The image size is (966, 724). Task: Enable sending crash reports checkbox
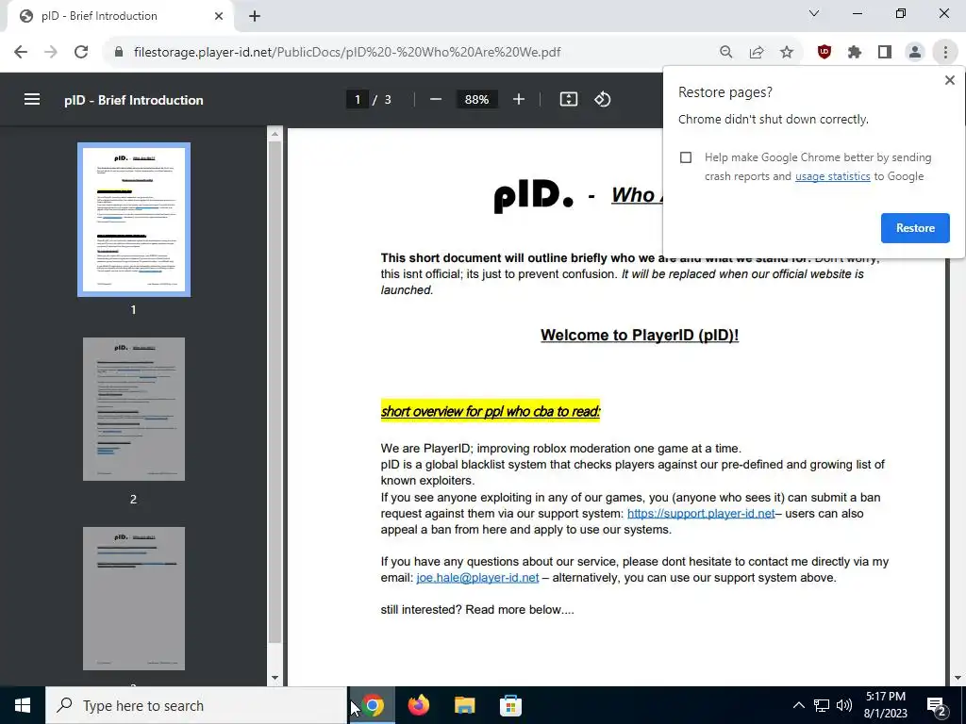click(686, 157)
